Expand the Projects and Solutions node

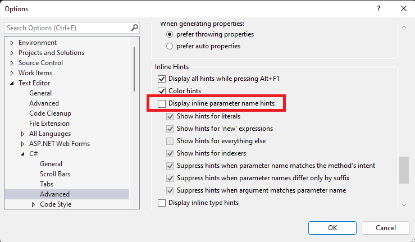[12, 53]
